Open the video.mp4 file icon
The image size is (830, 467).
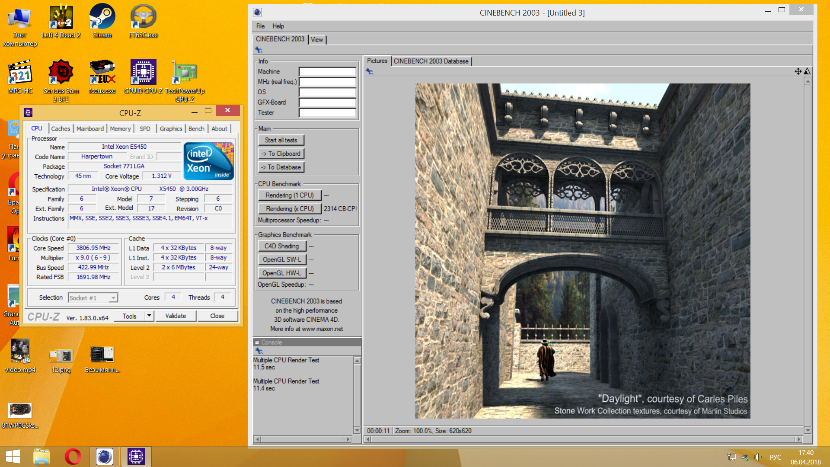coord(20,356)
